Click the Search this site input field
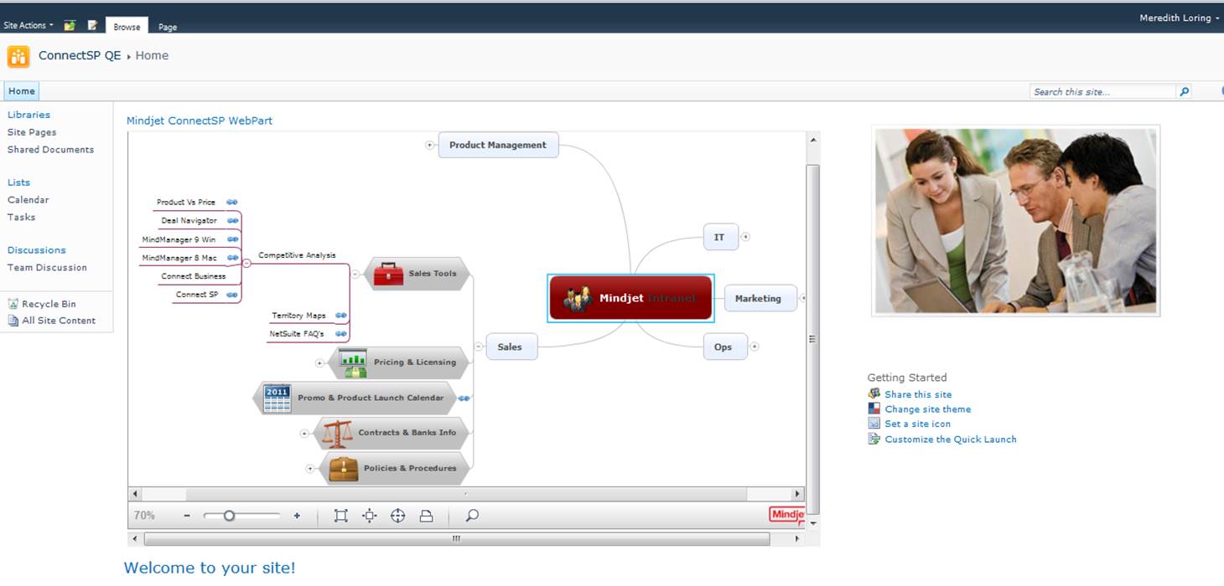The image size is (1224, 586). [1102, 91]
